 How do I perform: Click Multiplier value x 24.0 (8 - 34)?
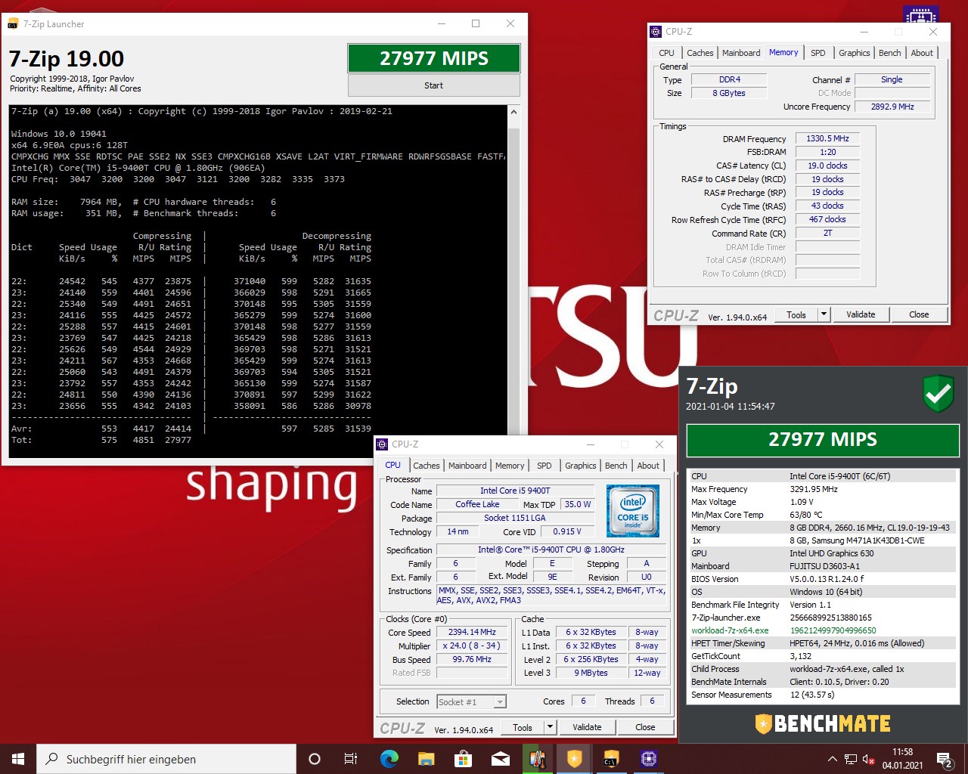tap(472, 646)
